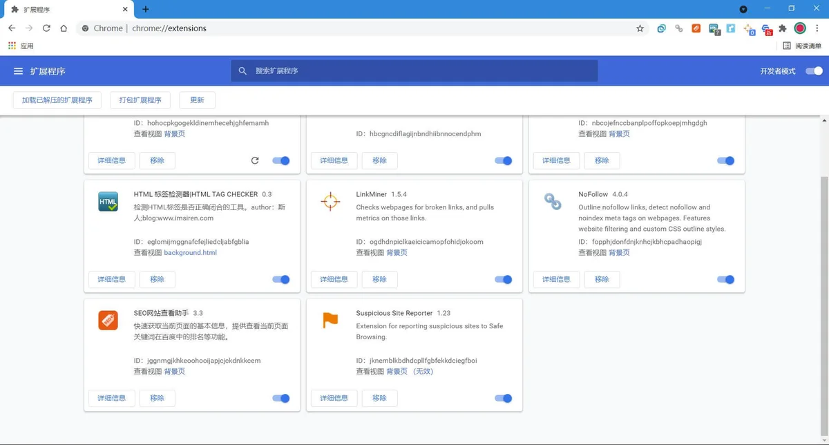The image size is (829, 445).
Task: Open the 应用 apps shortcut
Action: tap(21, 46)
